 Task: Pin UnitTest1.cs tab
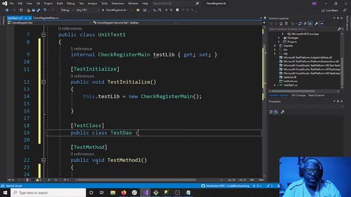tap(26, 18)
